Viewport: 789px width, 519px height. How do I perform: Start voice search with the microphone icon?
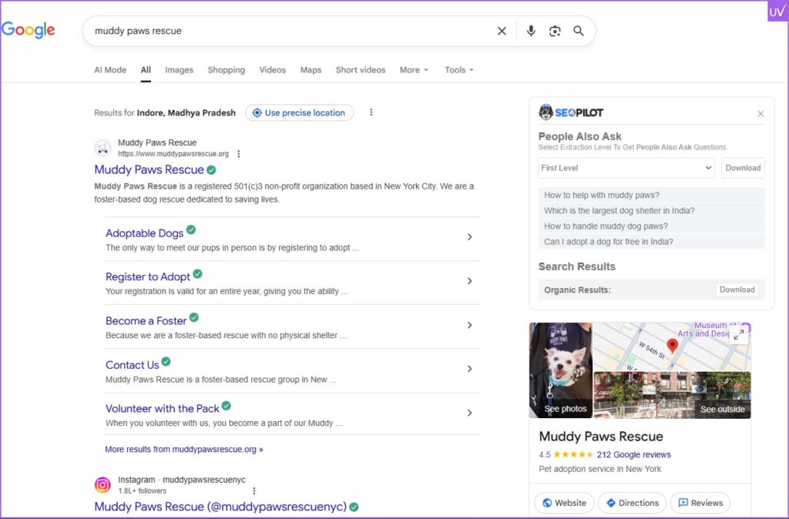click(x=531, y=31)
